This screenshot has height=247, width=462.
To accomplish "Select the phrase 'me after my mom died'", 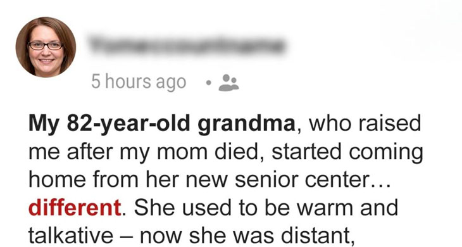I will coord(147,152).
